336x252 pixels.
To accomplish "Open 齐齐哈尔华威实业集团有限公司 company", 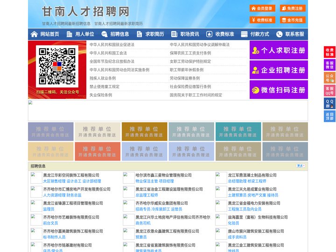I will (x=161, y=203).
